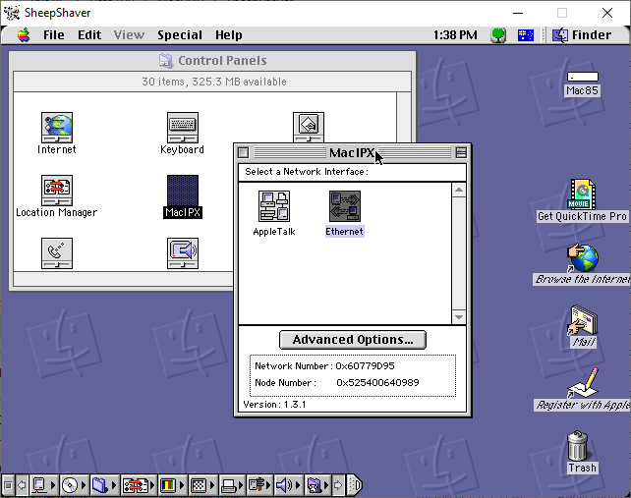Open the File Sharing control strip module
This screenshot has height=498, width=631.
click(x=104, y=485)
